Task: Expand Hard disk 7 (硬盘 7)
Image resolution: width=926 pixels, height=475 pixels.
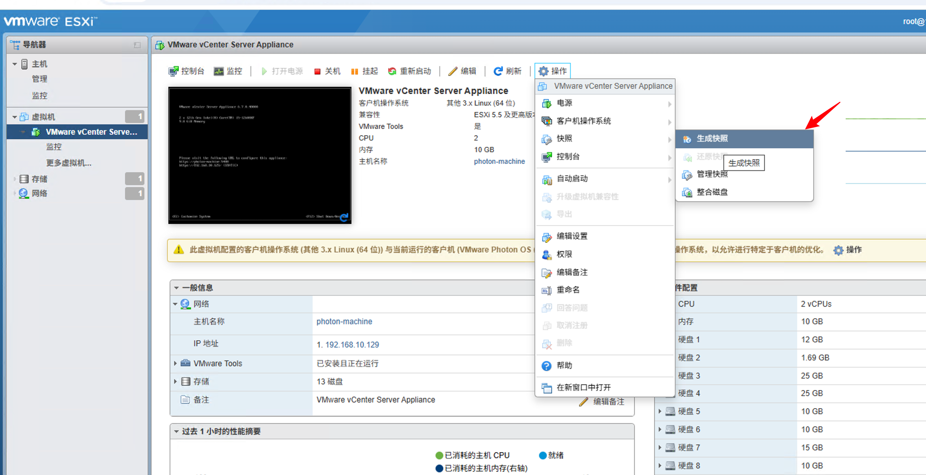Action: point(660,448)
